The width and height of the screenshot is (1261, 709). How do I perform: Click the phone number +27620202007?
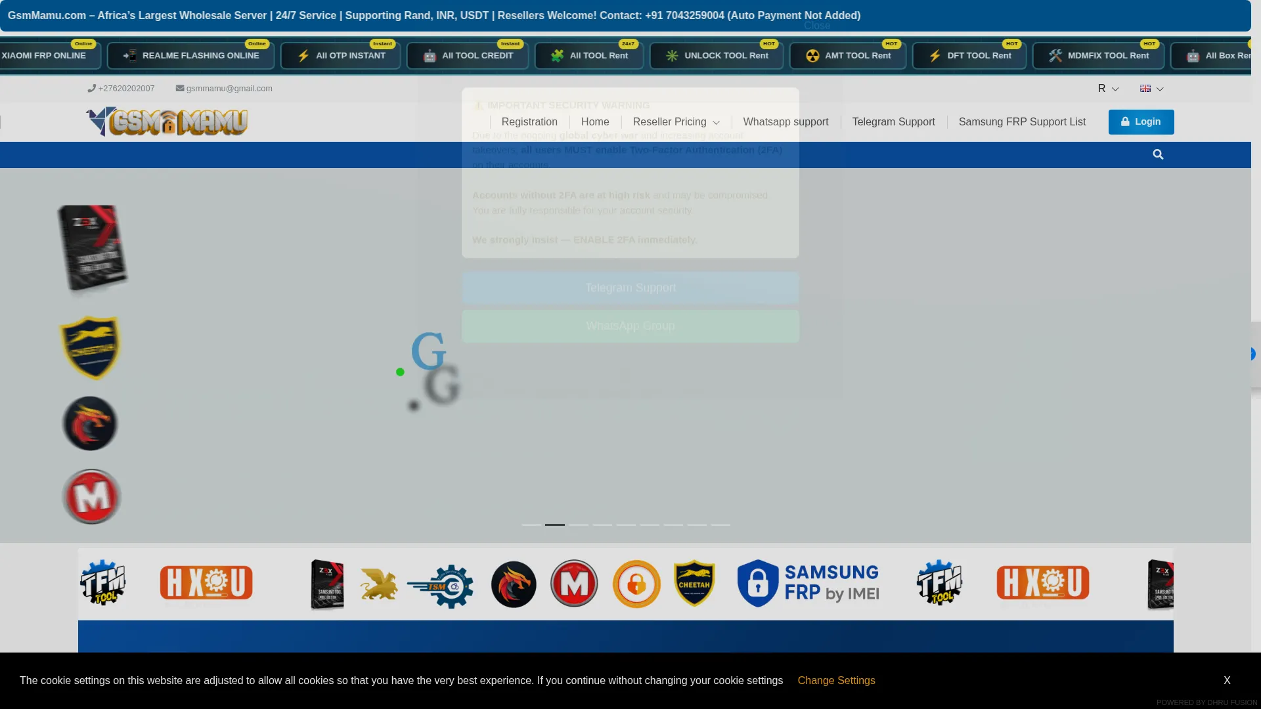coord(122,89)
